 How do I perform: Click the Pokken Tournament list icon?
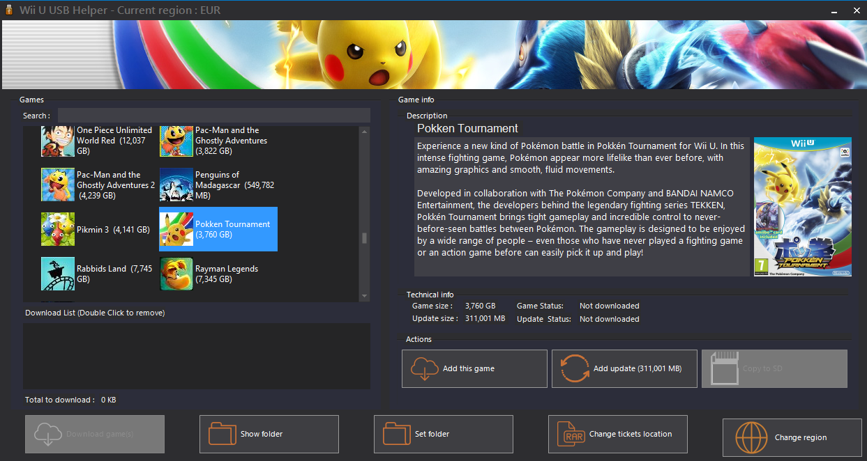coord(176,229)
